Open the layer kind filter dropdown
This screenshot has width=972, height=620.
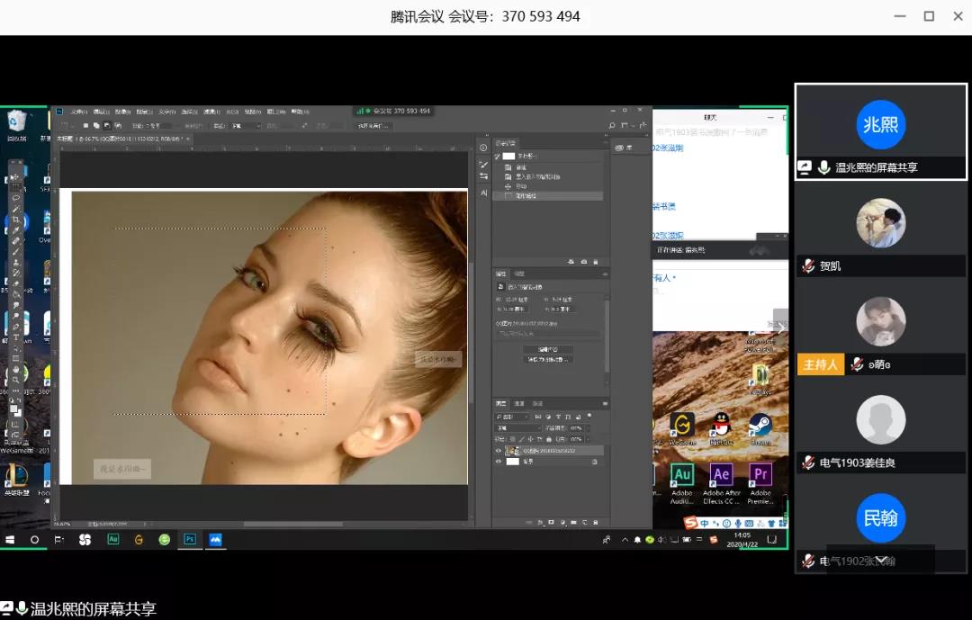[x=515, y=418]
